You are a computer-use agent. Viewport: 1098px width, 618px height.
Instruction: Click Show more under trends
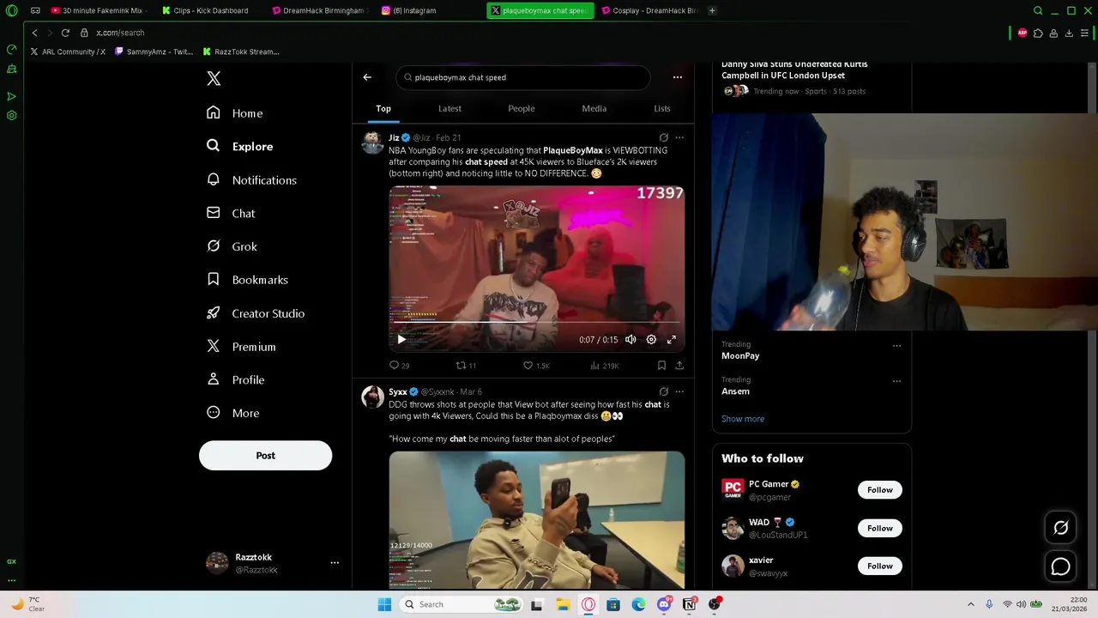[x=743, y=419]
